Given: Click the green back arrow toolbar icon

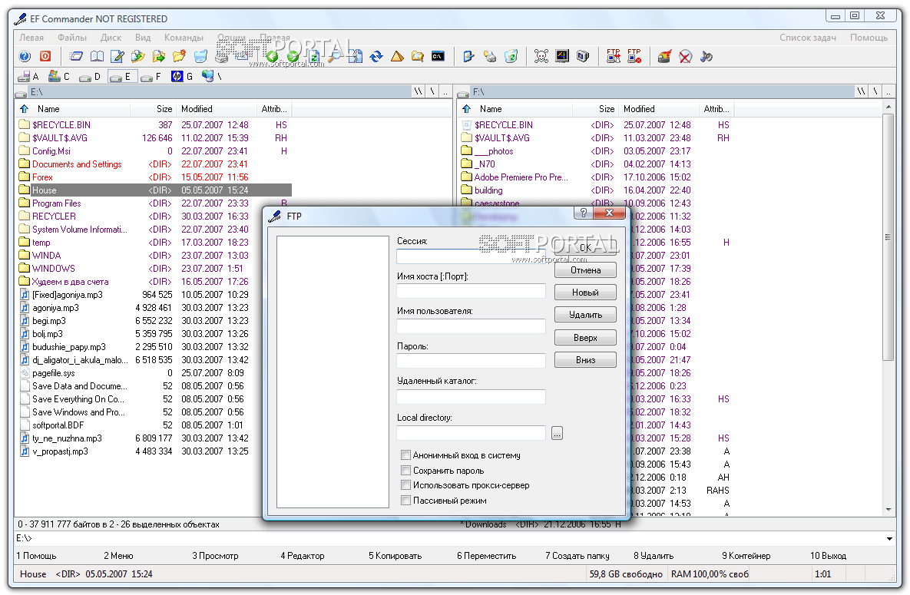Looking at the screenshot, I should [272, 56].
